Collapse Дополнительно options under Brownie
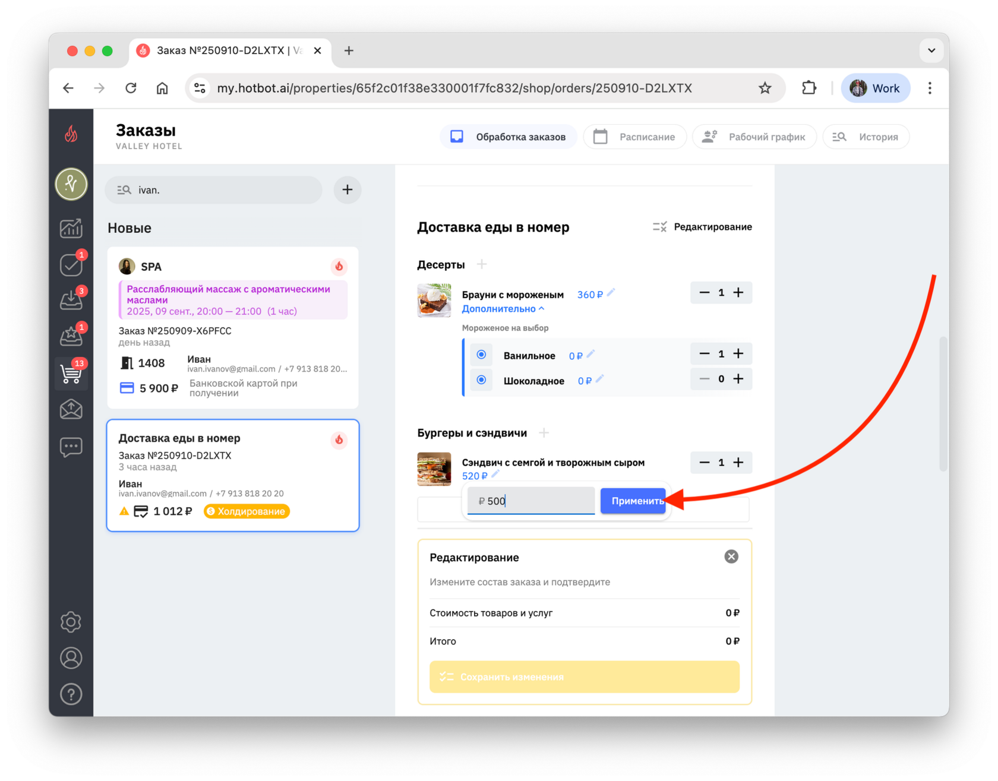This screenshot has width=998, height=781. coord(503,309)
